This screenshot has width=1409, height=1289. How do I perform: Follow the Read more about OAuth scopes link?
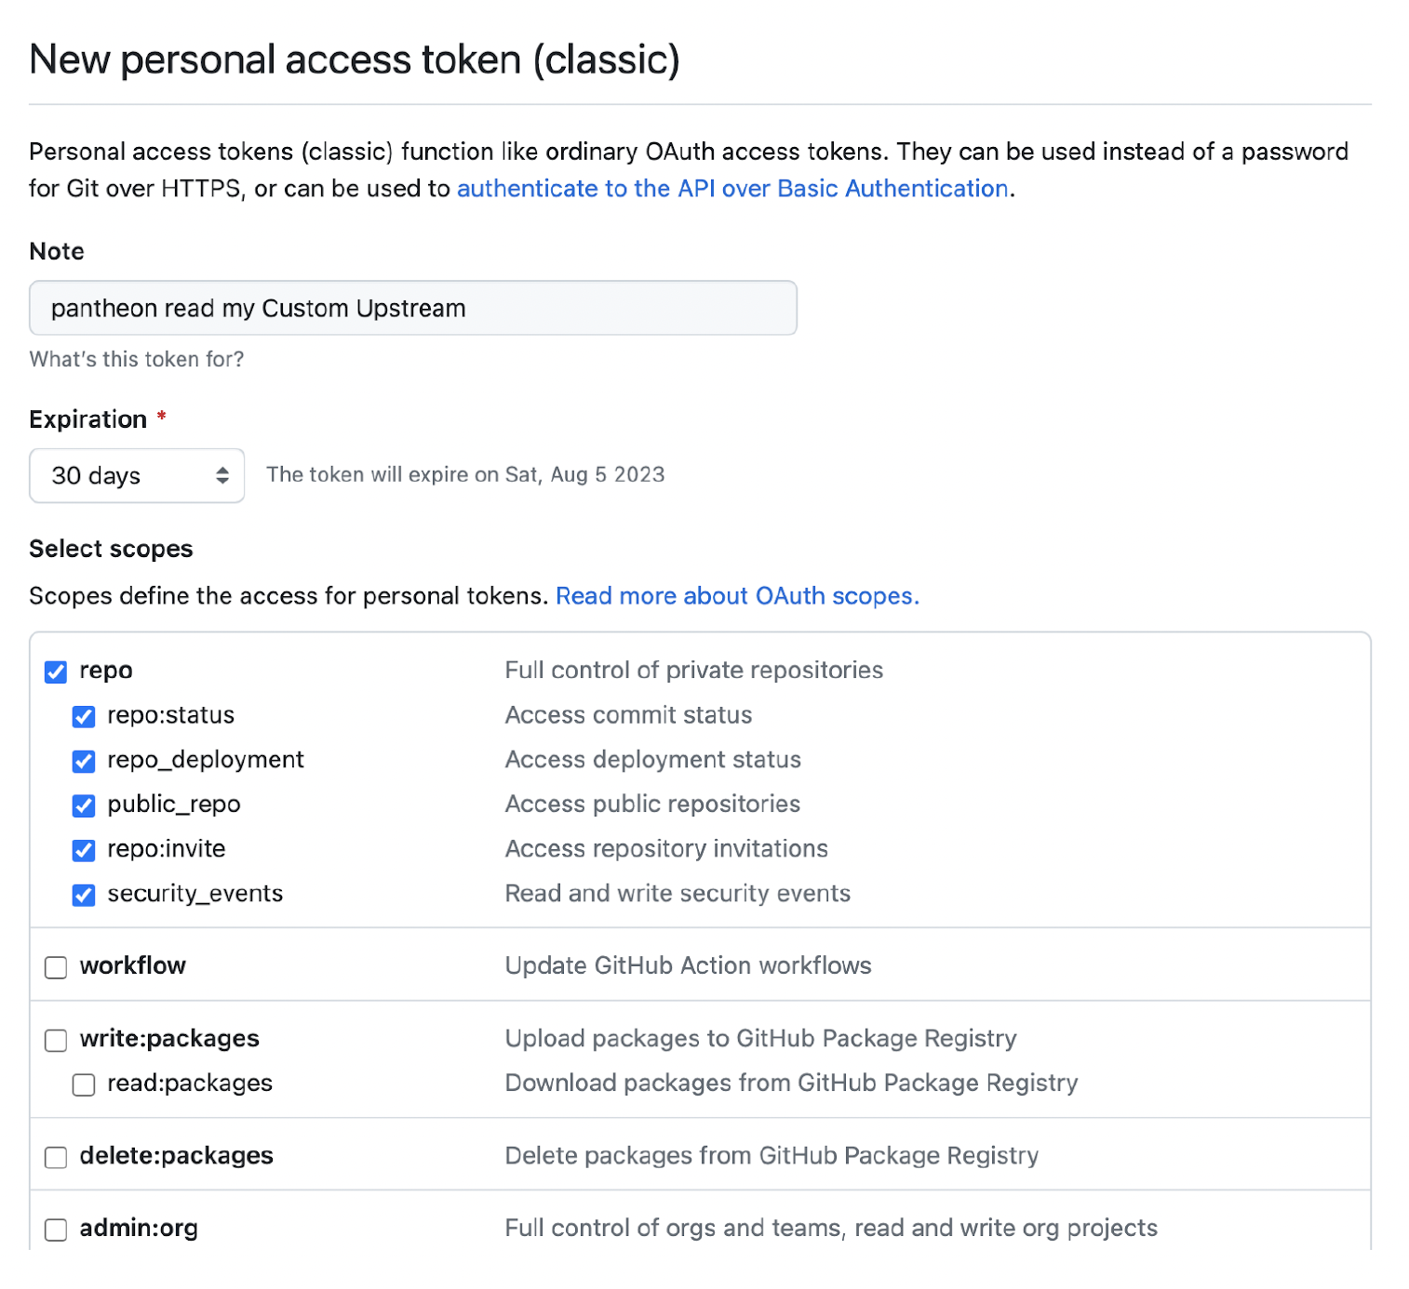736,596
